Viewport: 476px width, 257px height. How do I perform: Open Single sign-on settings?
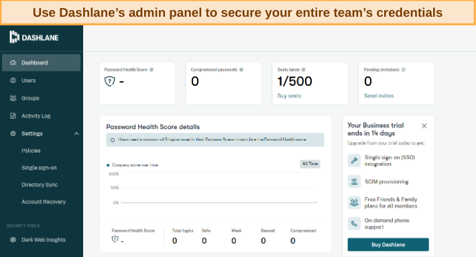[x=39, y=168]
